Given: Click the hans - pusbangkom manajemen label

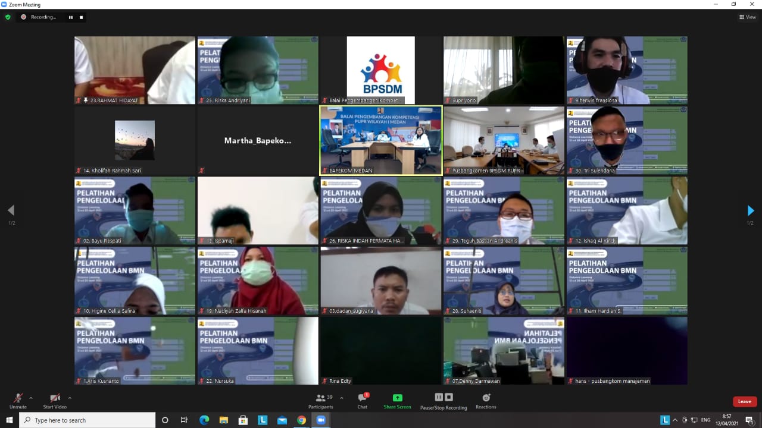Looking at the screenshot, I should coord(613,381).
